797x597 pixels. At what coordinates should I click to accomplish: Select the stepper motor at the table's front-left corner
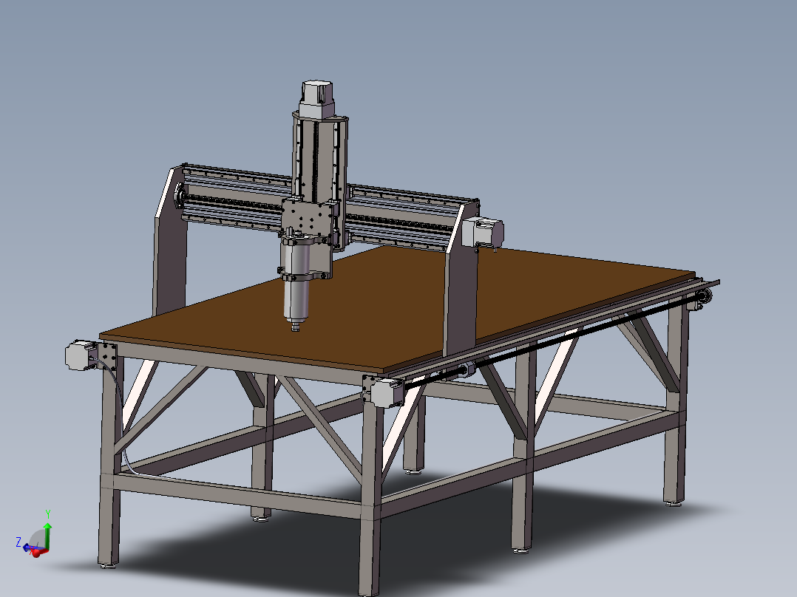pyautogui.click(x=81, y=355)
